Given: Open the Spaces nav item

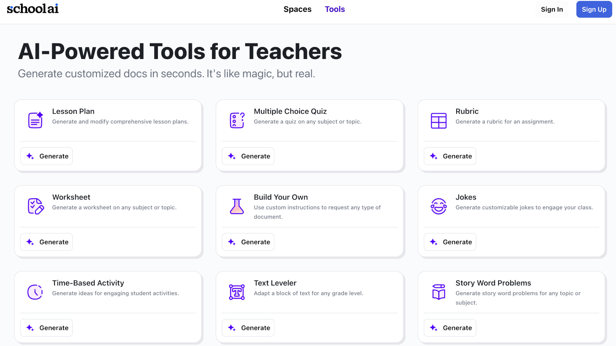Looking at the screenshot, I should click(x=297, y=9).
